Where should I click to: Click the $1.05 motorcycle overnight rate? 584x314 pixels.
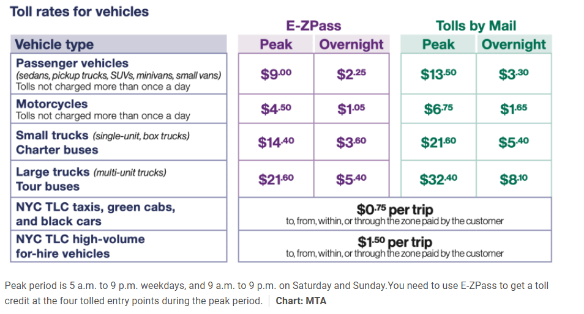[x=351, y=109]
